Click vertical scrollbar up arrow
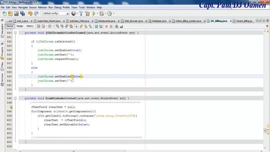Image resolution: width=270 pixels, height=152 pixels. click(265, 31)
